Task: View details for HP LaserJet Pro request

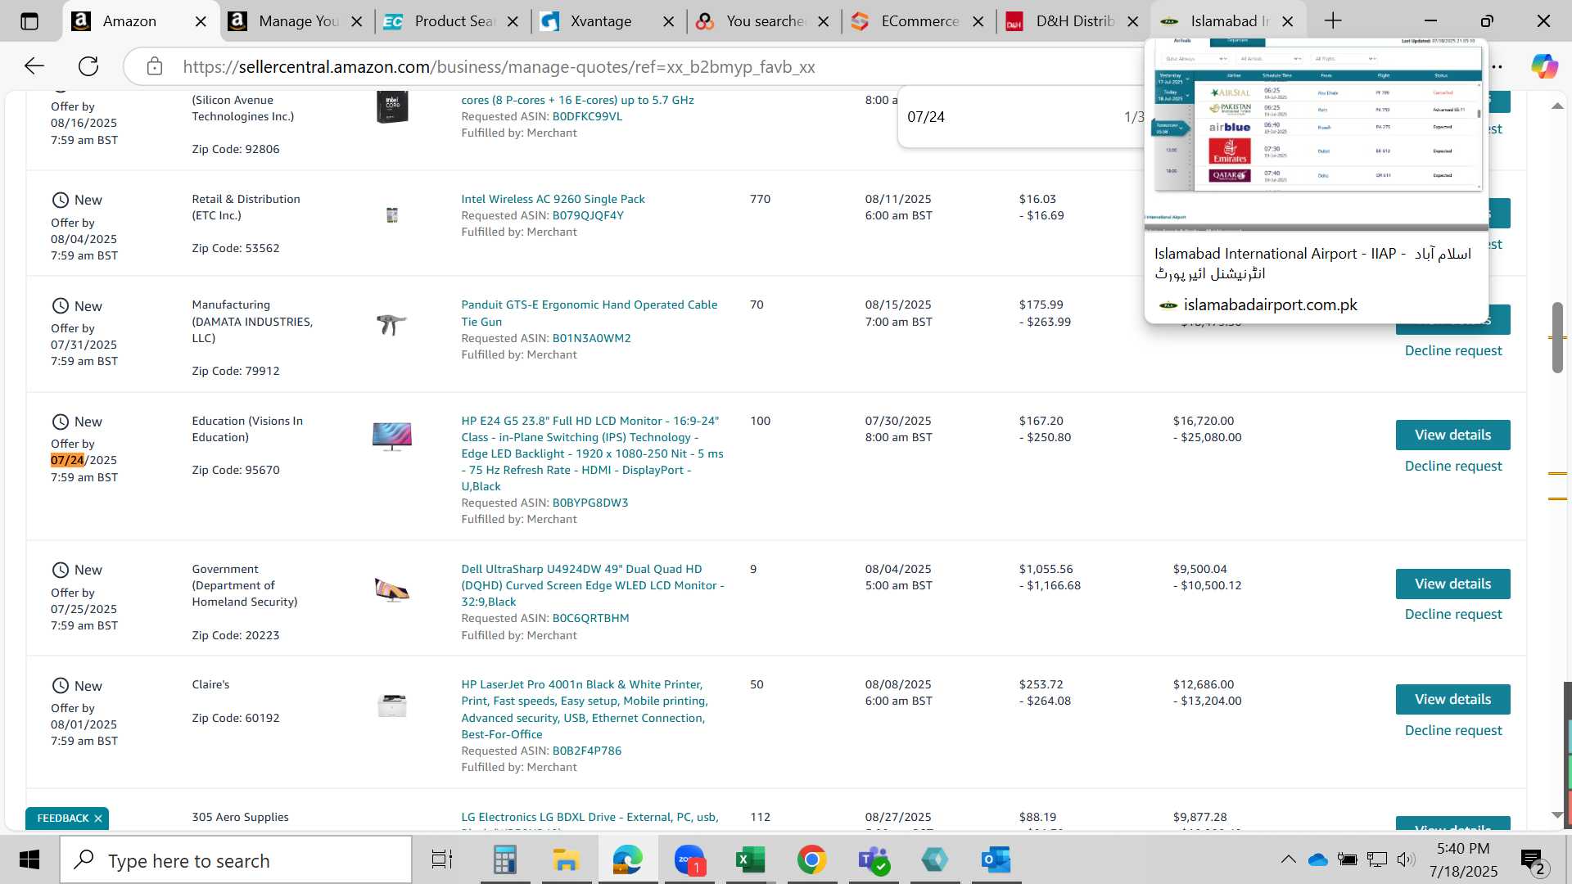Action: (1452, 699)
